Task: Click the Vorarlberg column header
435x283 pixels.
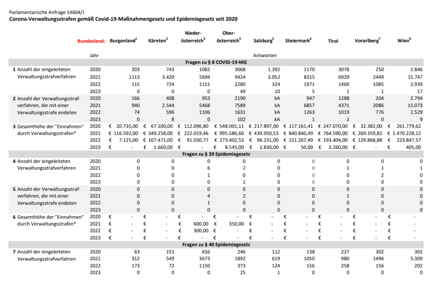Action: (x=367, y=41)
